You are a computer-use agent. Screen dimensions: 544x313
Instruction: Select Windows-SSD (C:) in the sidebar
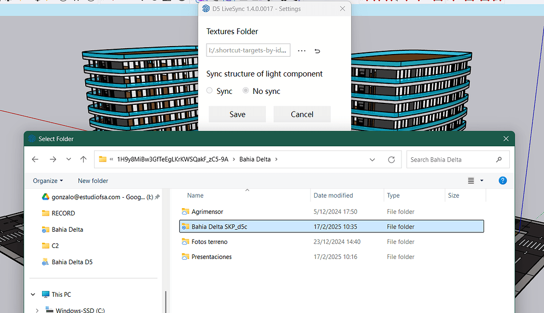coord(80,310)
